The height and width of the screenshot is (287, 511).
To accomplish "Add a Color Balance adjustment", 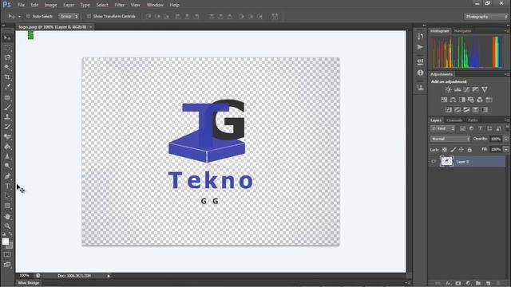I will click(x=453, y=100).
